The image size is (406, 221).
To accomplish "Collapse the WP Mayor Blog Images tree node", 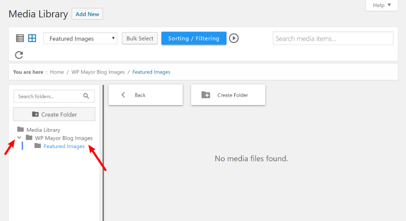I will (x=19, y=138).
